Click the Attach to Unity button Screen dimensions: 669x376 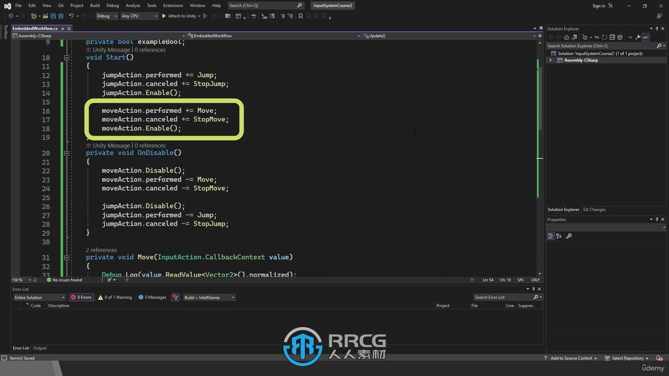(x=179, y=16)
